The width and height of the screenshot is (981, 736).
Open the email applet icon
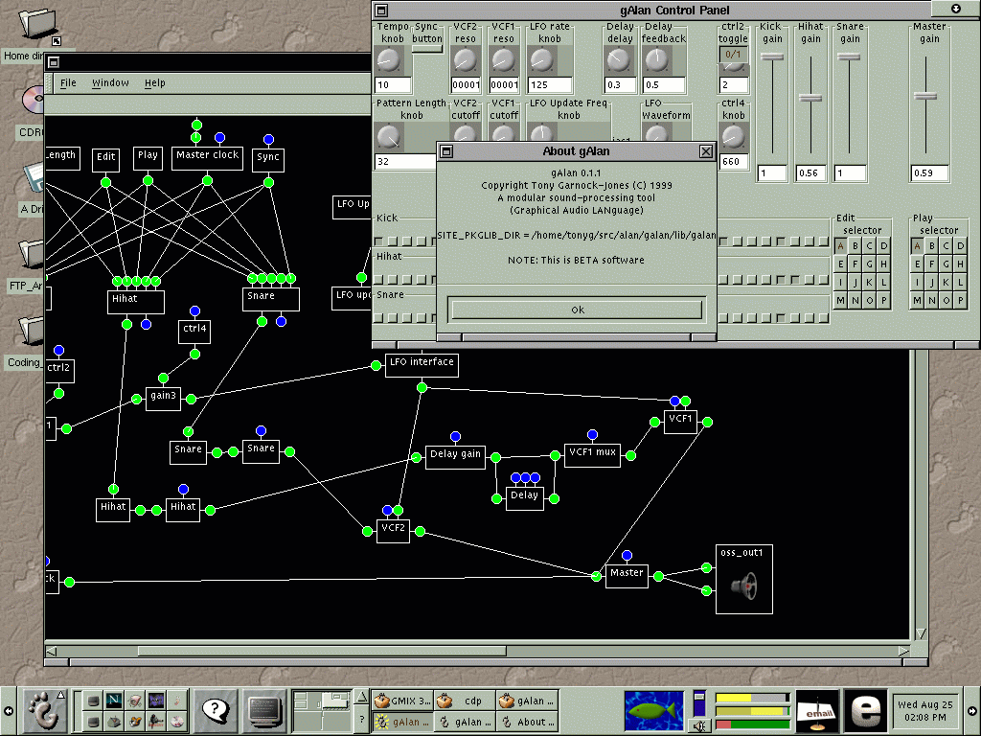[817, 710]
